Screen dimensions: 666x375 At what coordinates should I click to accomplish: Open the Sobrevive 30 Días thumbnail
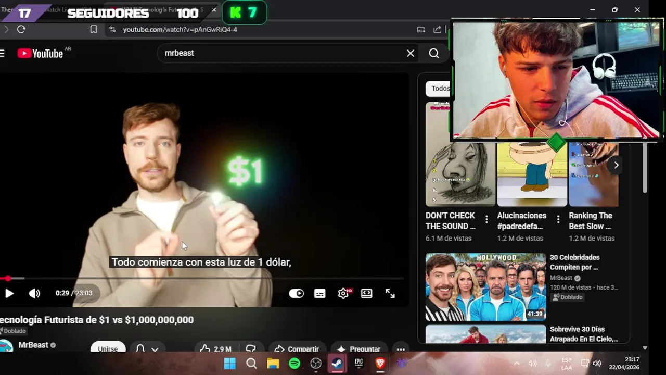coord(485,334)
